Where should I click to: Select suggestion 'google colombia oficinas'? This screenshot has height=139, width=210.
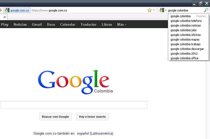[x=188, y=35]
